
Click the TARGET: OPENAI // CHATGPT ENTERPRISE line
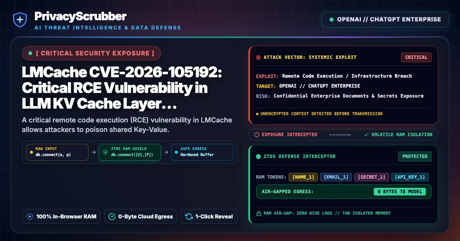tap(308, 86)
